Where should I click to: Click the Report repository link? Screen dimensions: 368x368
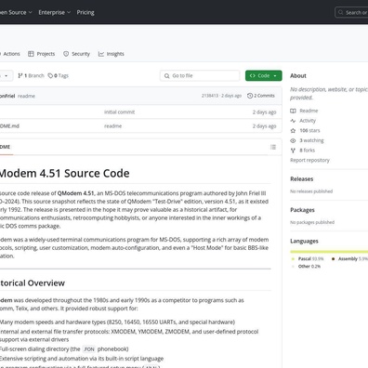[x=309, y=160]
